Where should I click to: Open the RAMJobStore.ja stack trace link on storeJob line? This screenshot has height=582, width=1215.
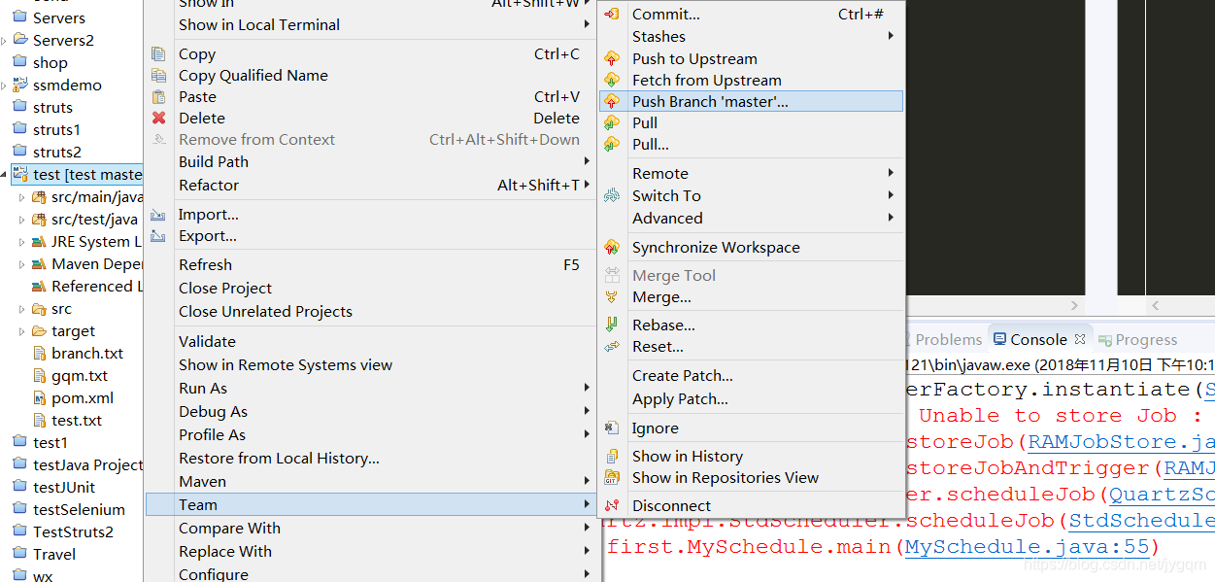coord(1122,442)
